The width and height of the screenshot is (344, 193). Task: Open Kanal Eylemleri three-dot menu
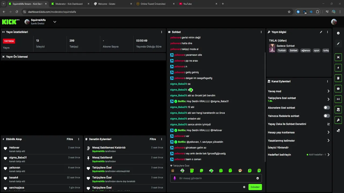pos(327,81)
